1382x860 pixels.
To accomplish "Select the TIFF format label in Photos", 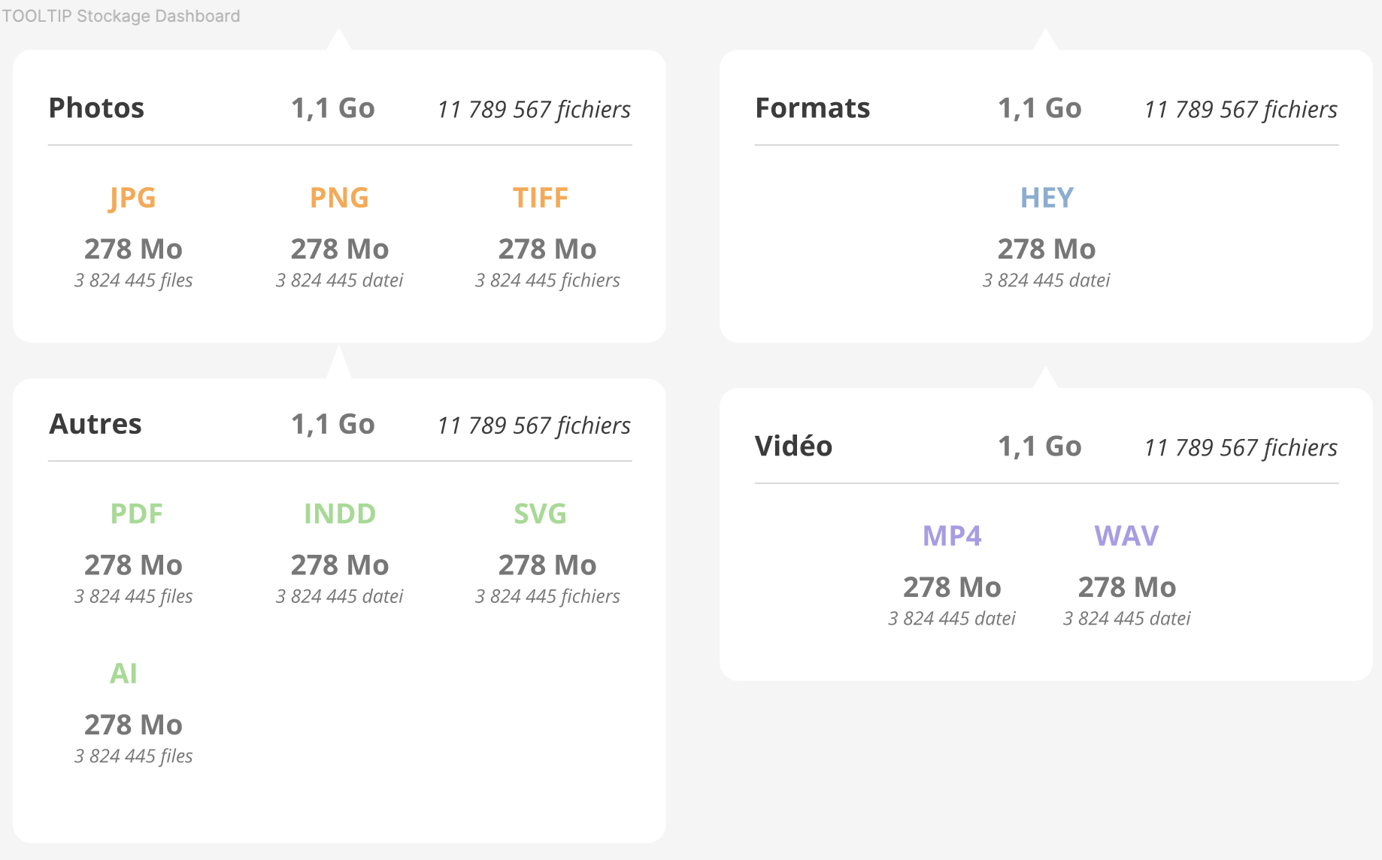I will (x=540, y=198).
